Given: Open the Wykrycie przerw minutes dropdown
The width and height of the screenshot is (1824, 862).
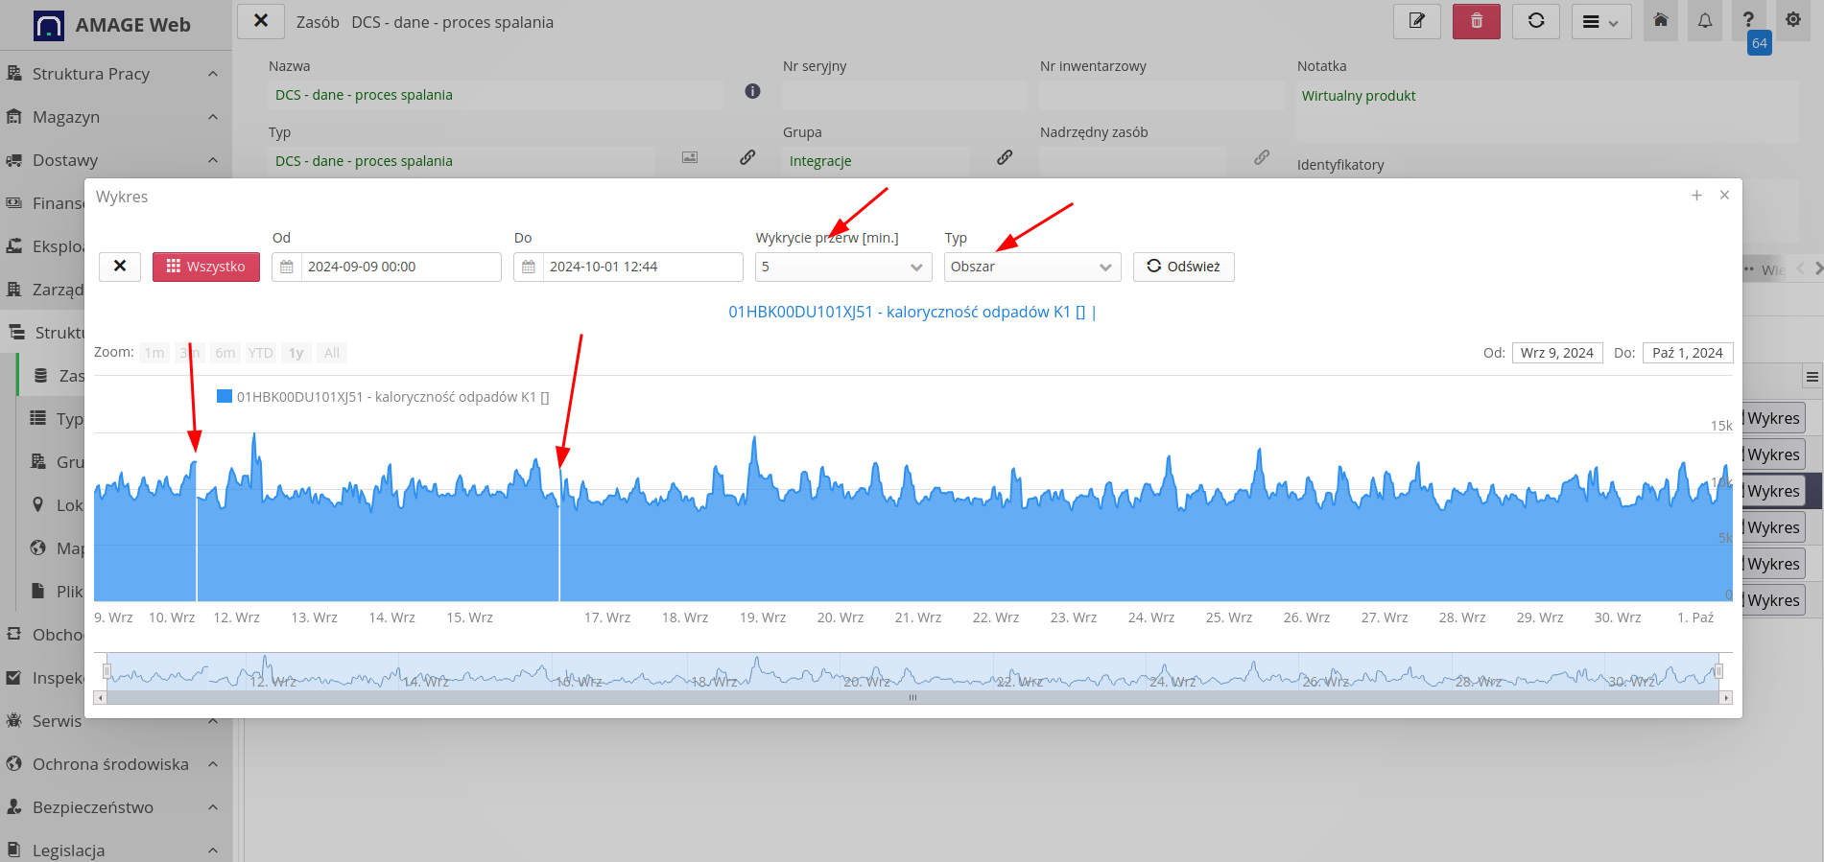Looking at the screenshot, I should pyautogui.click(x=842, y=267).
